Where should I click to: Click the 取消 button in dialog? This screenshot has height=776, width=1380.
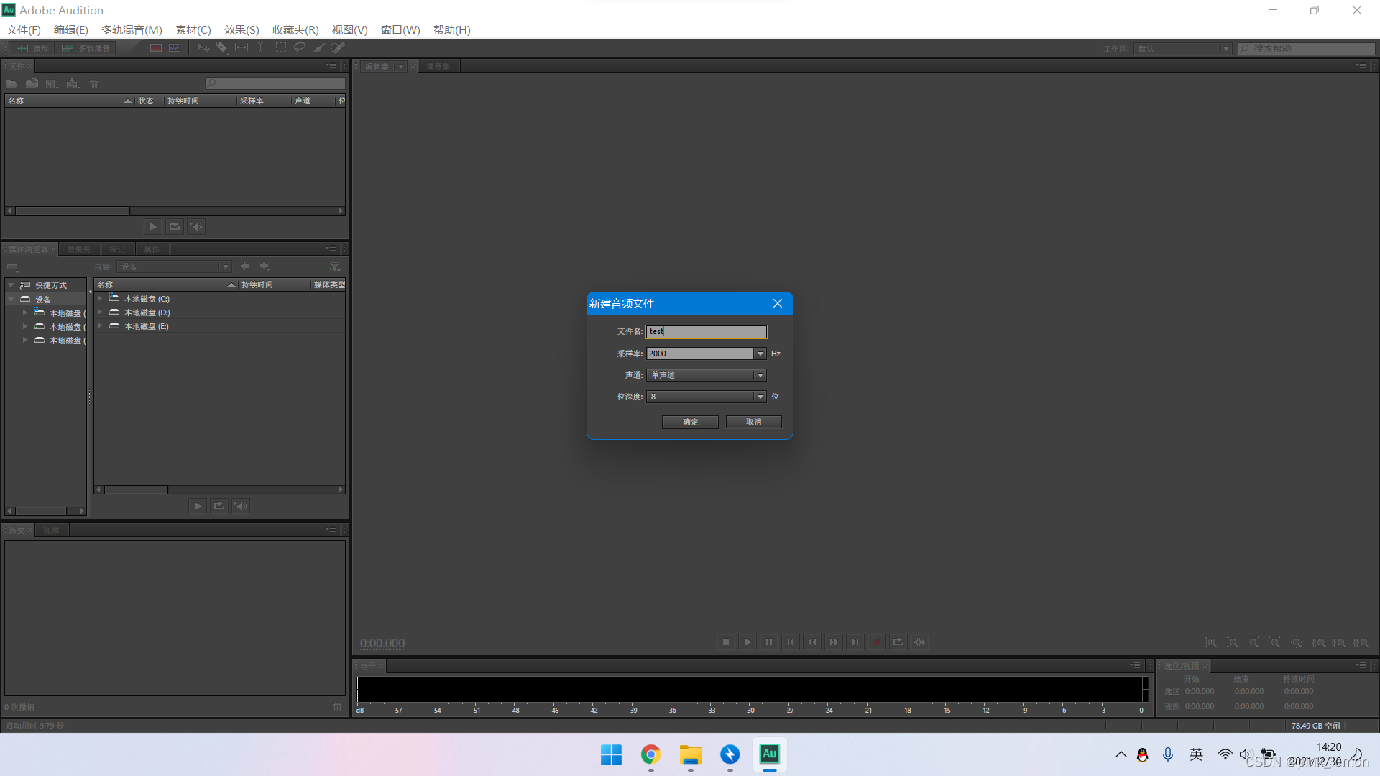(x=753, y=422)
